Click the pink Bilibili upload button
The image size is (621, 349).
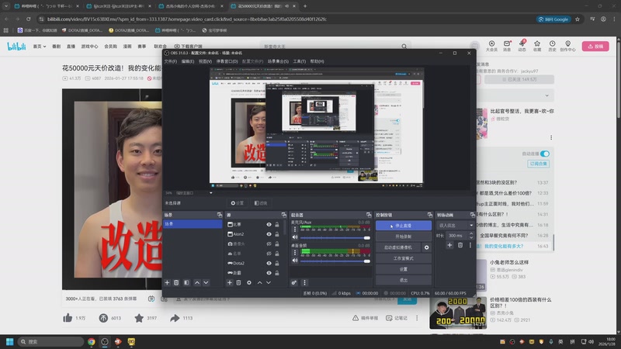coord(595,47)
